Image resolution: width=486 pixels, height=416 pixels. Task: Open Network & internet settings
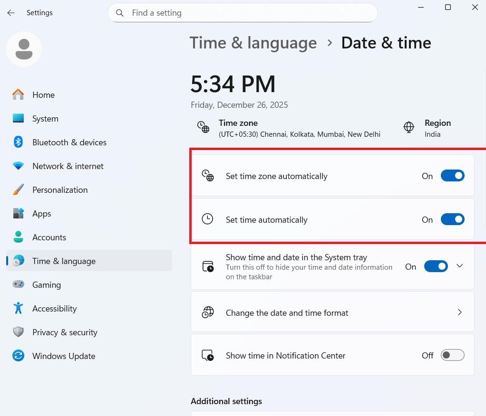point(68,166)
